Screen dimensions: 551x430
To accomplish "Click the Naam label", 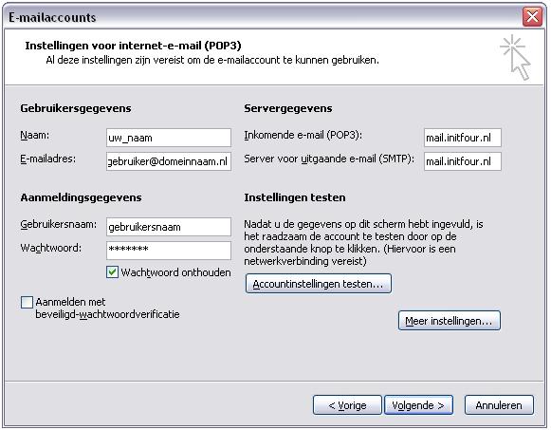I will pos(35,135).
